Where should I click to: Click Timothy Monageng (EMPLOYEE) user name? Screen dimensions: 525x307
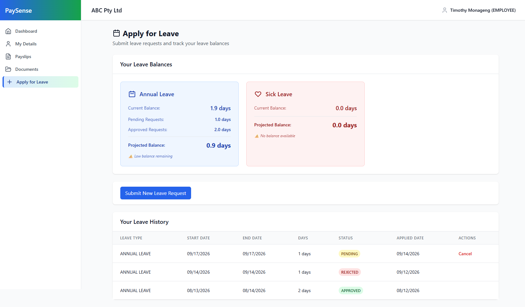tap(483, 10)
